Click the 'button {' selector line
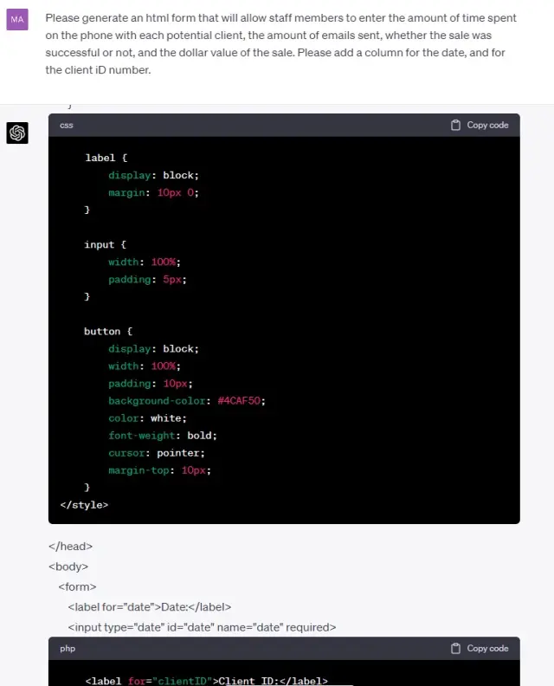Screen dimensions: 554x686 coord(108,332)
